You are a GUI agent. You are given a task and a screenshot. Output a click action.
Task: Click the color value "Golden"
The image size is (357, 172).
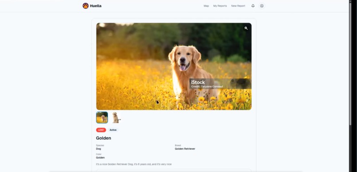click(x=100, y=158)
